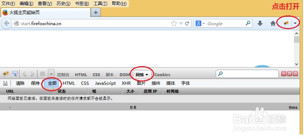Open a new tab with plus button
304x139 pixels.
(96, 13)
